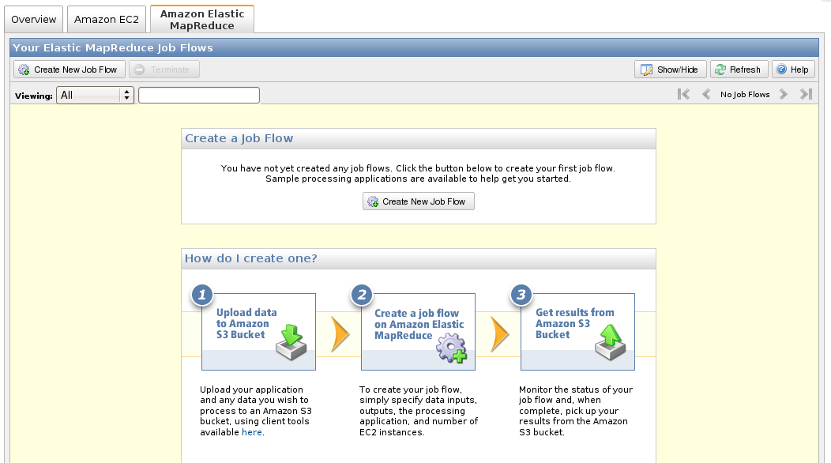Click the Create a job flow on MapReduce card
The width and height of the screenshot is (831, 463).
(418, 332)
